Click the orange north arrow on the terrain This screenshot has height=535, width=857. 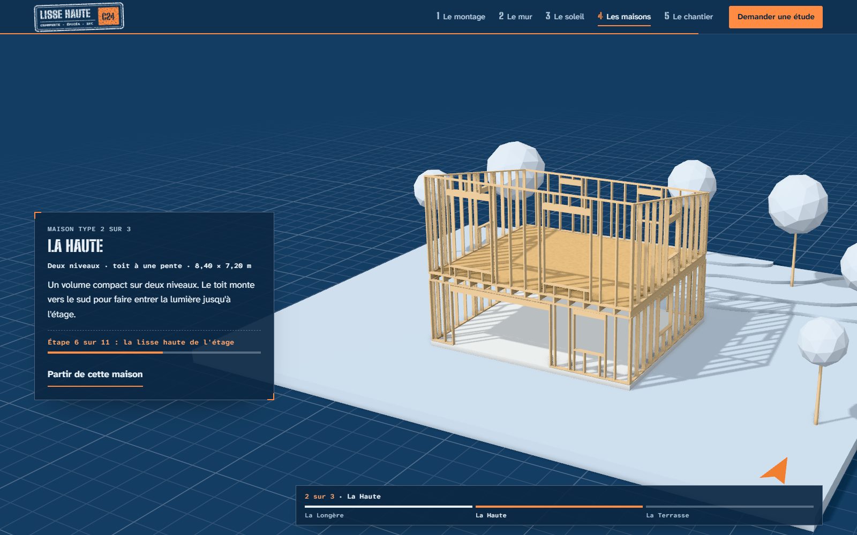(x=775, y=470)
